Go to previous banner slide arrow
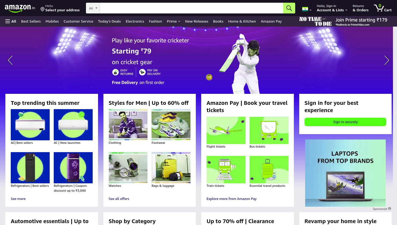The image size is (397, 225). [10, 60]
